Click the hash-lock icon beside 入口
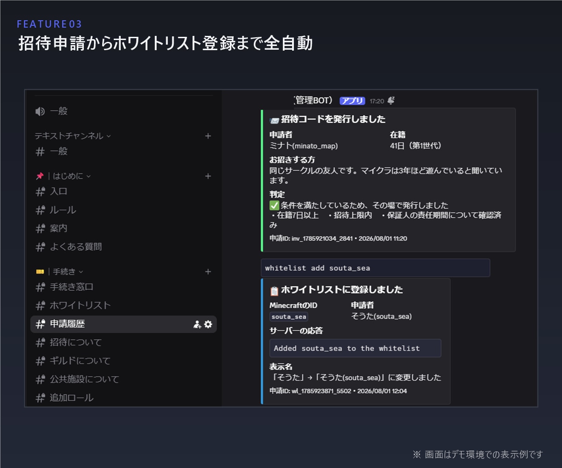Viewport: 562px width, 468px height. [x=41, y=191]
